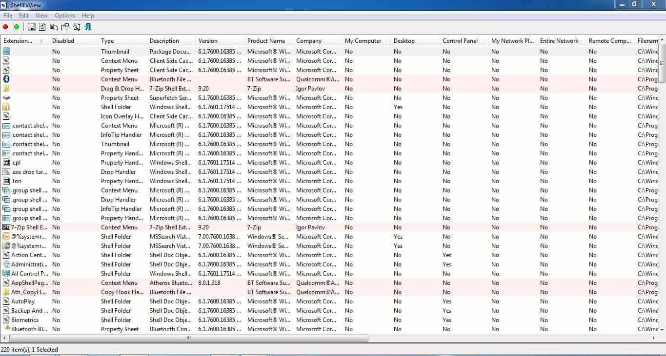Click the vertical scrollbar thumb
This screenshot has width=666, height=356.
pos(662,62)
